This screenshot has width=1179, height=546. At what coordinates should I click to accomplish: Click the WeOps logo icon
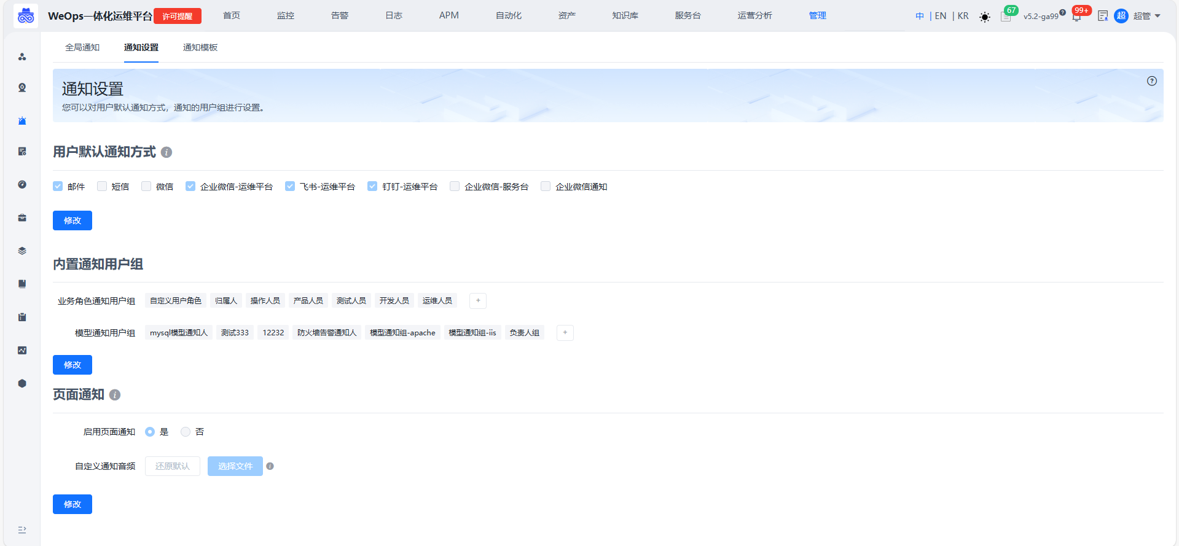[x=26, y=16]
